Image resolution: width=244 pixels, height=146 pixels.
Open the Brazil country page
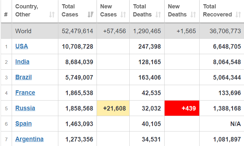click(x=24, y=77)
